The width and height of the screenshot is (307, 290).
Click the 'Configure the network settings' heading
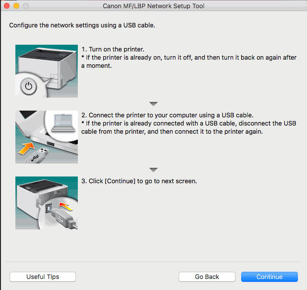tap(82, 25)
